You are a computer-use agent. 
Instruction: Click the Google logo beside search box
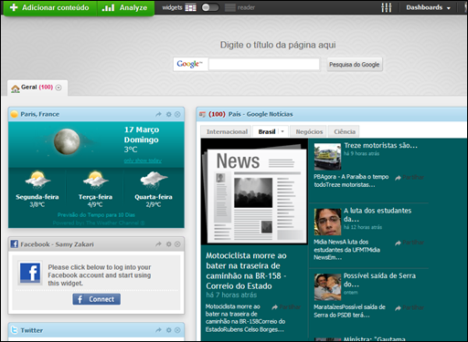[189, 64]
